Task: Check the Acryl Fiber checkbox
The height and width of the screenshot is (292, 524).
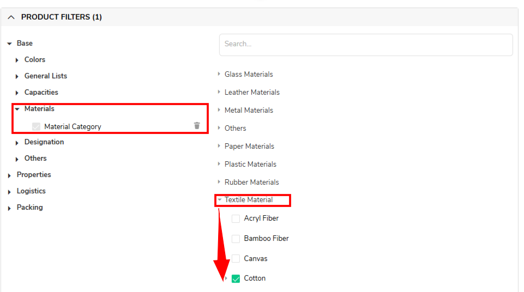Action: 236,218
